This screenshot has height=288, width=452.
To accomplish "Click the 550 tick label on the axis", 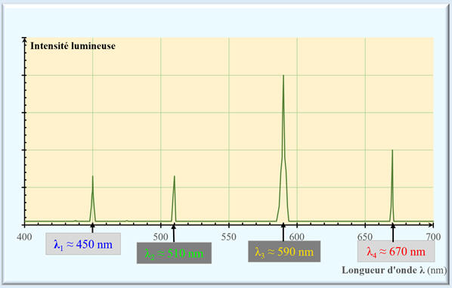I will [x=229, y=237].
